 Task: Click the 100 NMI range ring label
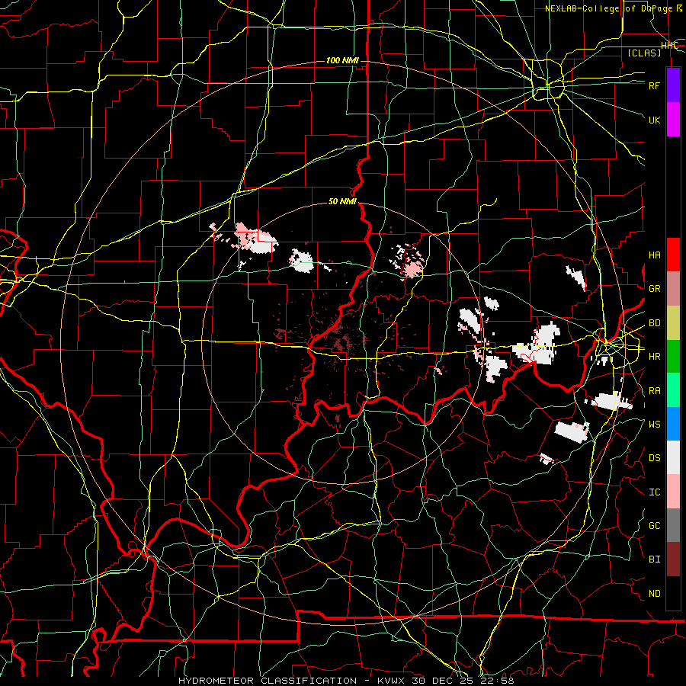342,60
